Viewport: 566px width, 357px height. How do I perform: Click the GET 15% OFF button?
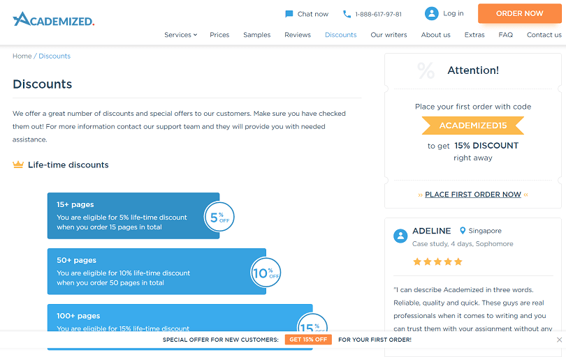[x=308, y=340]
